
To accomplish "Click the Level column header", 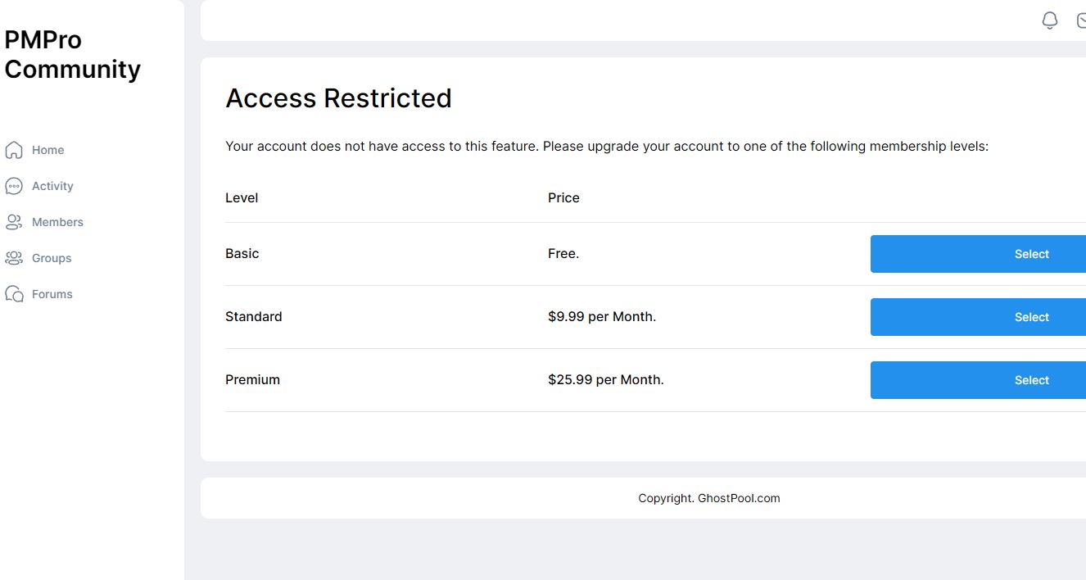I will (x=242, y=197).
